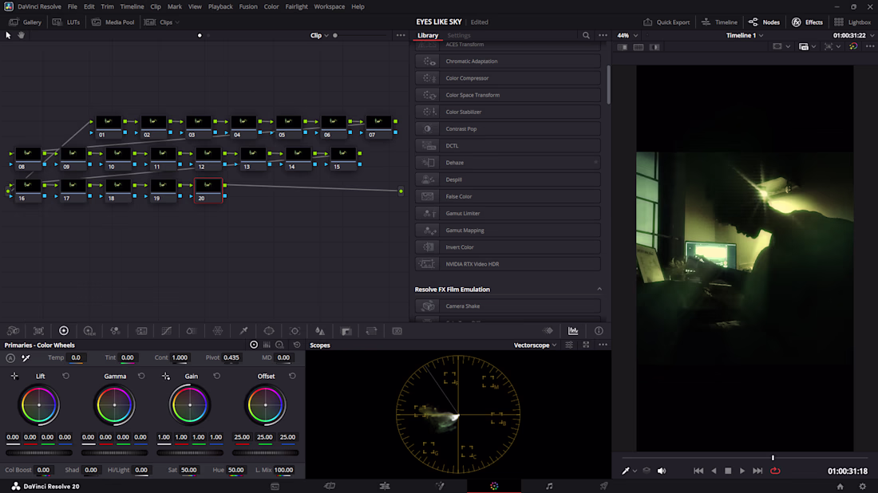Open the Fusion menu
878x493 pixels.
(247, 6)
